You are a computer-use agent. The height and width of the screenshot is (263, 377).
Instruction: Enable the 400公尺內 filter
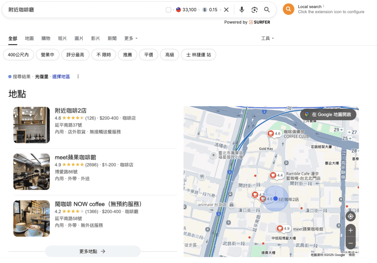click(18, 54)
